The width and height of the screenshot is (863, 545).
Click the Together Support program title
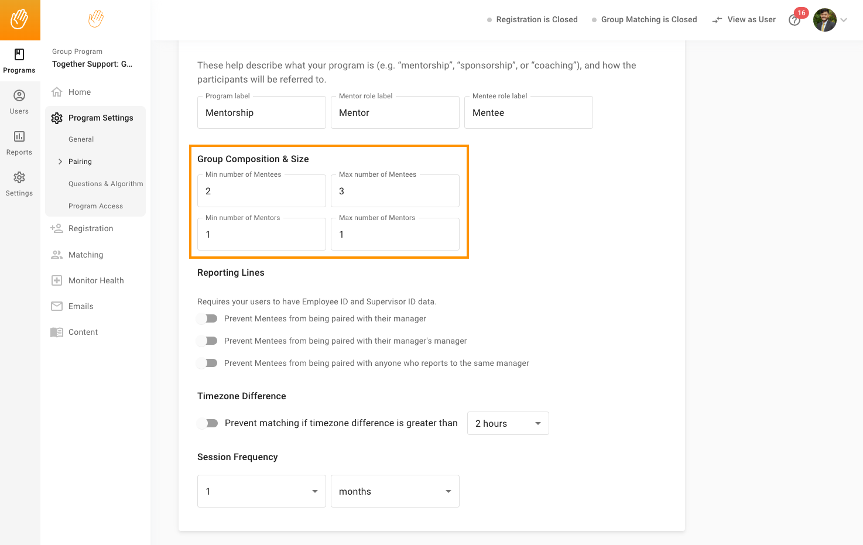point(93,64)
